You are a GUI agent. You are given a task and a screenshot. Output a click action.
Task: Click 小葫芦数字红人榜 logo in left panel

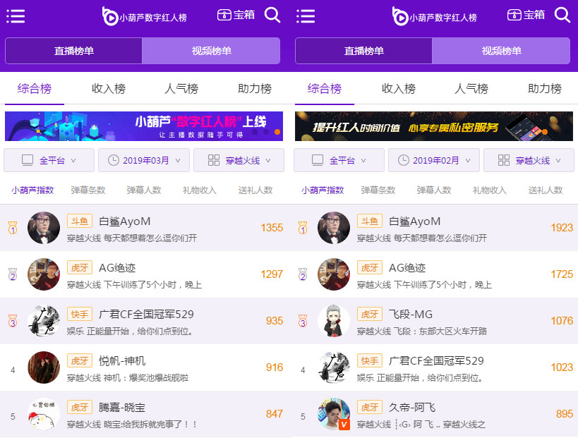point(144,17)
